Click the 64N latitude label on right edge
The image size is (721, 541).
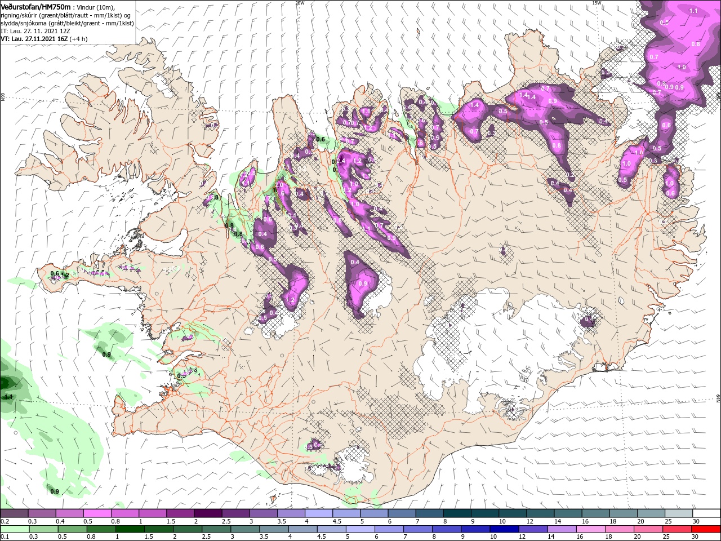click(x=718, y=399)
